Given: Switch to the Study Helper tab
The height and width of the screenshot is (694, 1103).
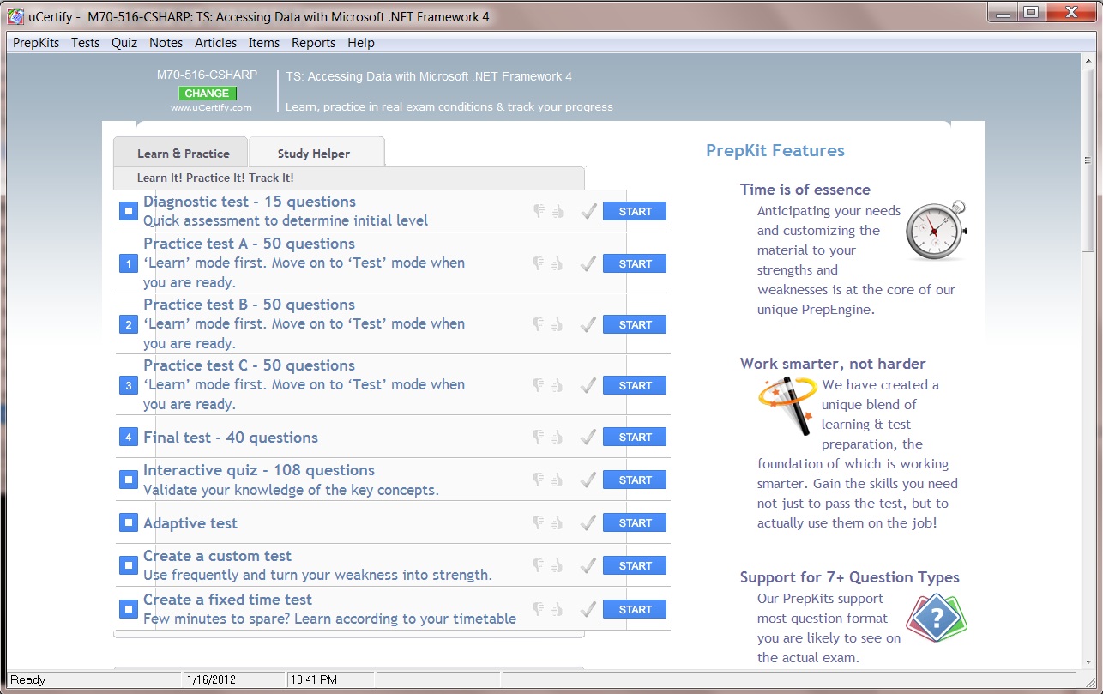Looking at the screenshot, I should click(x=316, y=153).
